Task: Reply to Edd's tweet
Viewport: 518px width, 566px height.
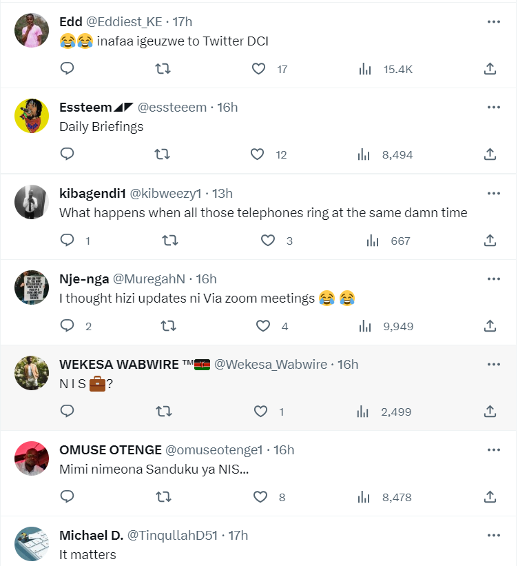Action: click(x=67, y=69)
